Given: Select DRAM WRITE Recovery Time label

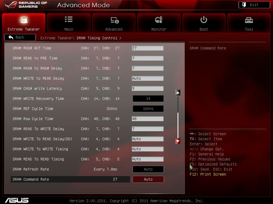Looking at the screenshot, I should (38, 99).
